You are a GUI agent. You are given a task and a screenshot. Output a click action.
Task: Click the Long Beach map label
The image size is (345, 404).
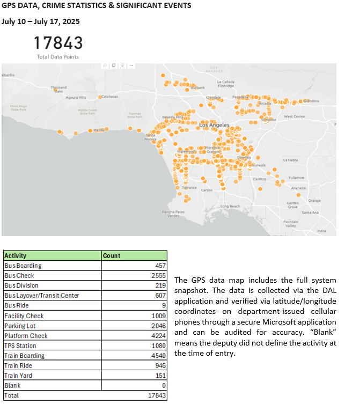point(230,206)
